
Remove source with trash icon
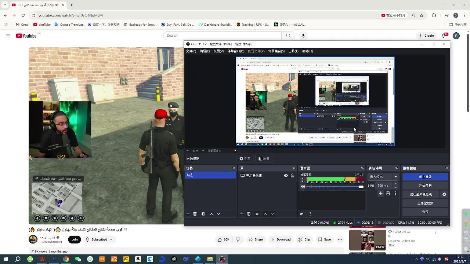point(249,214)
